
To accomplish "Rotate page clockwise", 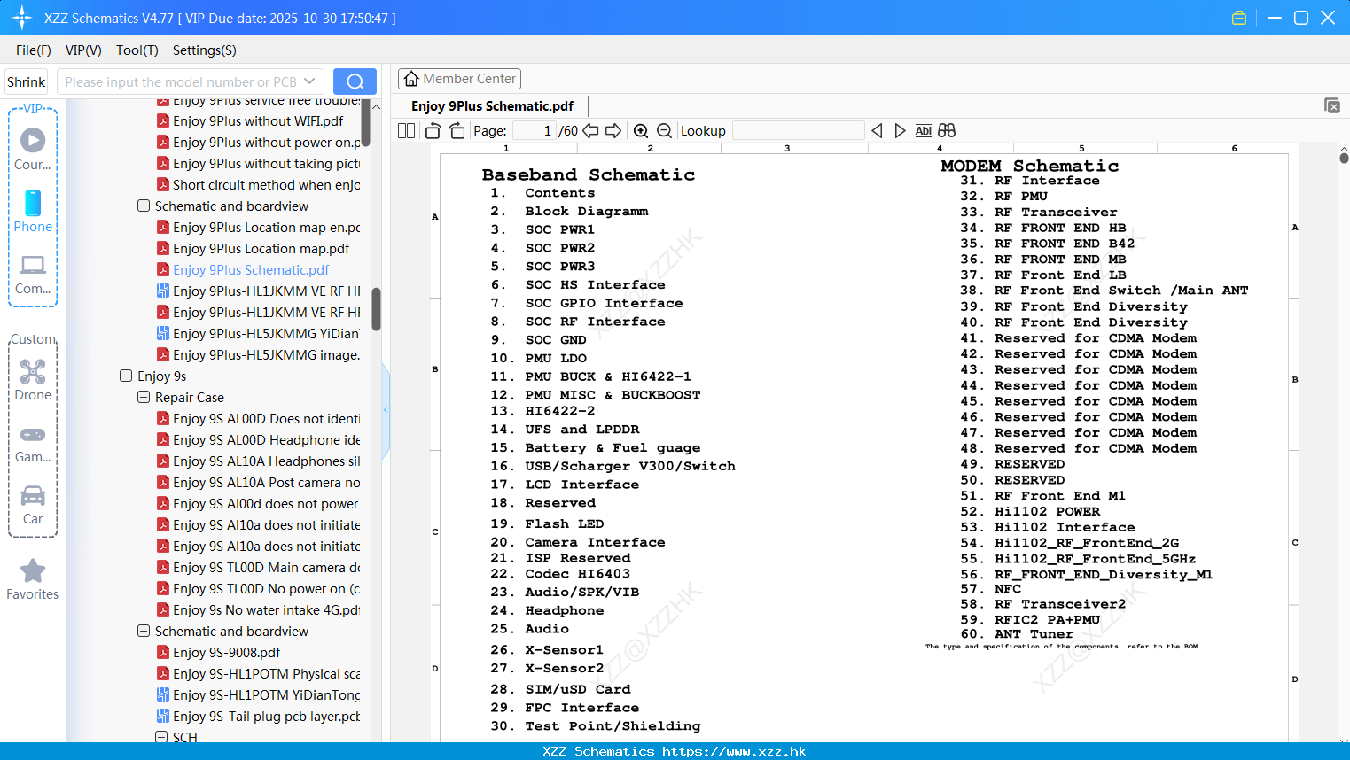I will 457,130.
